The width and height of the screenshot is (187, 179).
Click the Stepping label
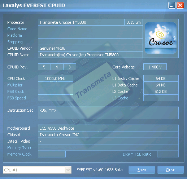tap(15, 42)
